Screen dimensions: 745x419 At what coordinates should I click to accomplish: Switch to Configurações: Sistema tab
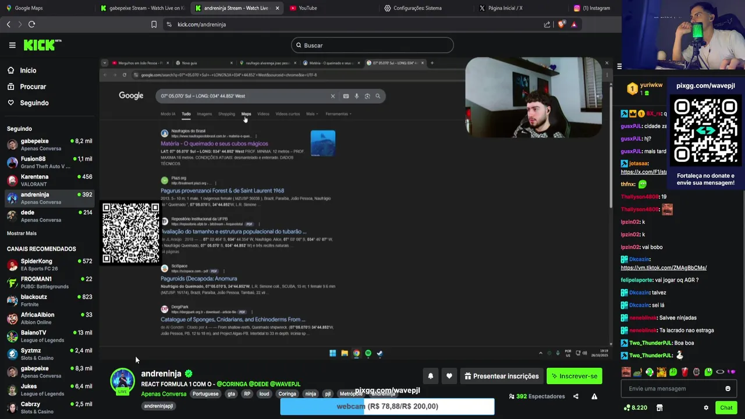pos(427,8)
